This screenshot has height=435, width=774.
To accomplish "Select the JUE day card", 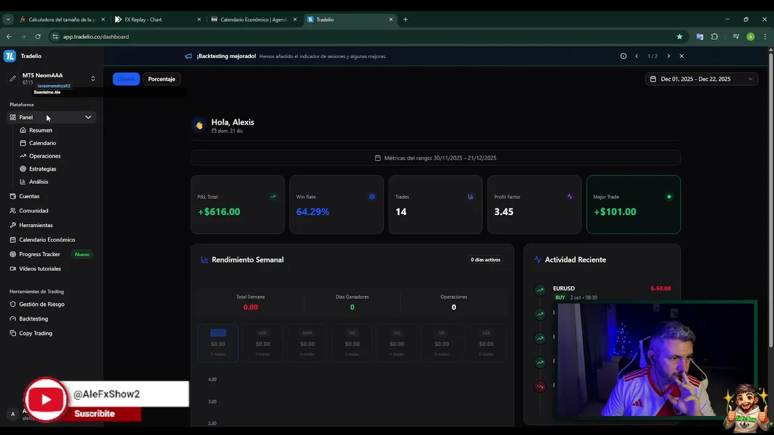I will click(x=397, y=343).
